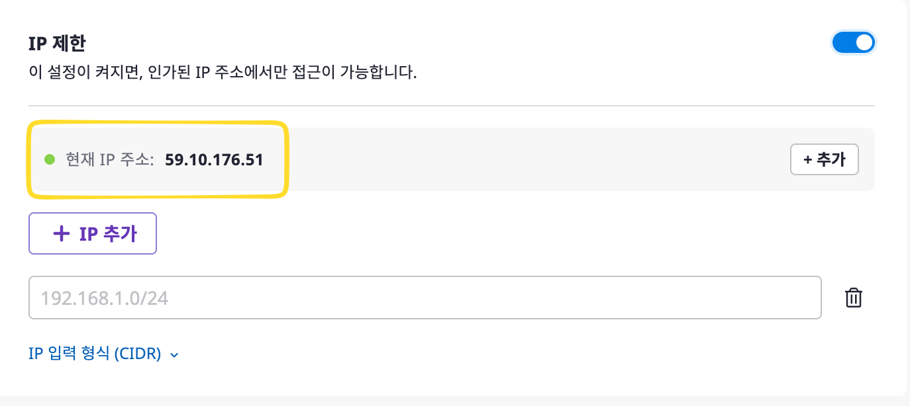Open the IP 입력 형식 (CIDR) help link
The height and width of the screenshot is (406, 910).
click(x=95, y=354)
